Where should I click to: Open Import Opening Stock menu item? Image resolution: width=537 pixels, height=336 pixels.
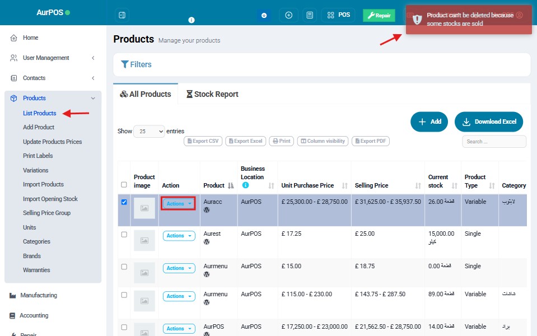pyautogui.click(x=50, y=199)
